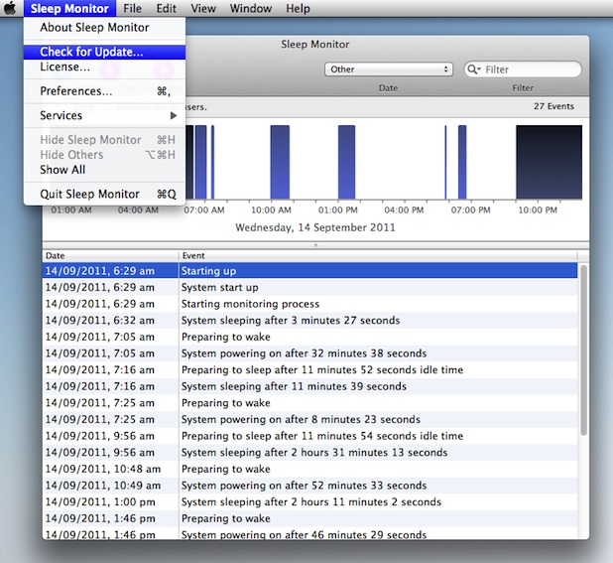Click the Sleep Monitor menu title

coord(69,8)
